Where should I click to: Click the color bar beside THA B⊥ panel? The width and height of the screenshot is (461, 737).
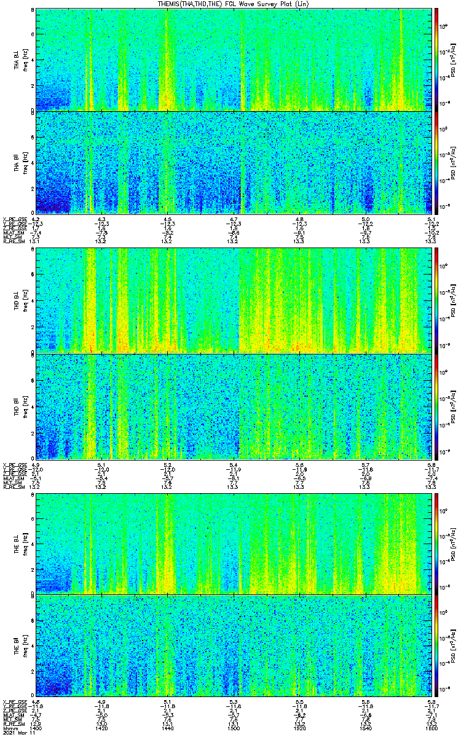click(436, 60)
